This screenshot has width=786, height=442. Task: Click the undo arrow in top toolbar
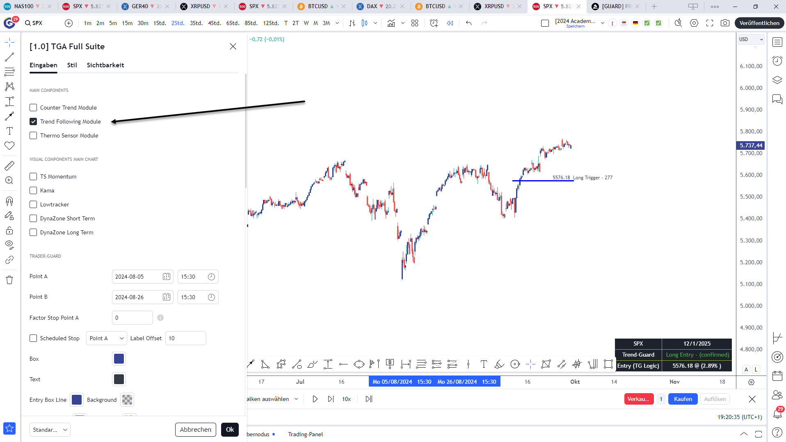tap(468, 23)
